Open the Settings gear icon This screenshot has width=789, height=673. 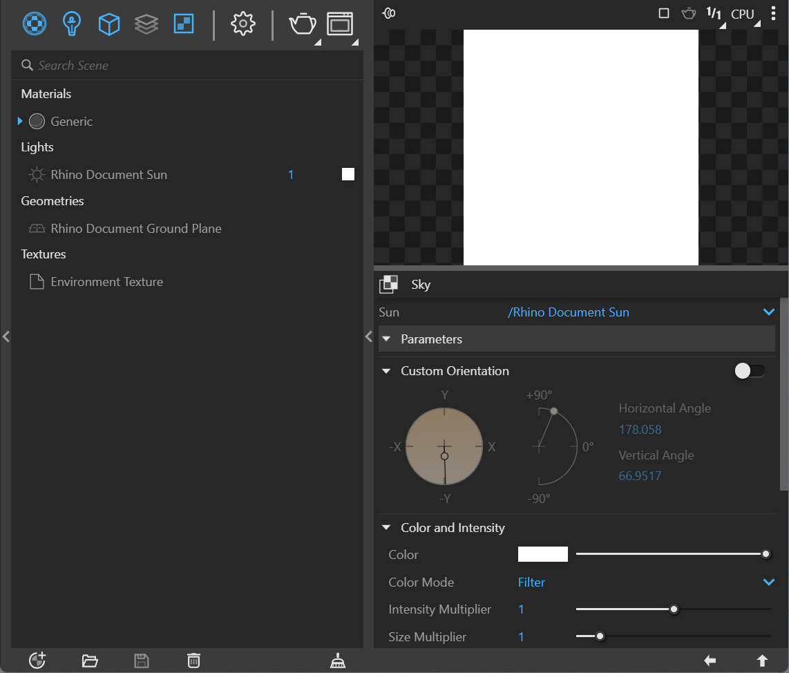pos(243,23)
